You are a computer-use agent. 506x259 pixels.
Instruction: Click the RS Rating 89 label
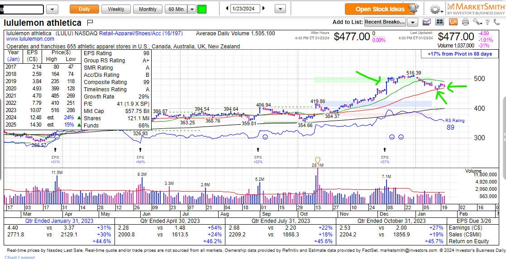(x=455, y=124)
